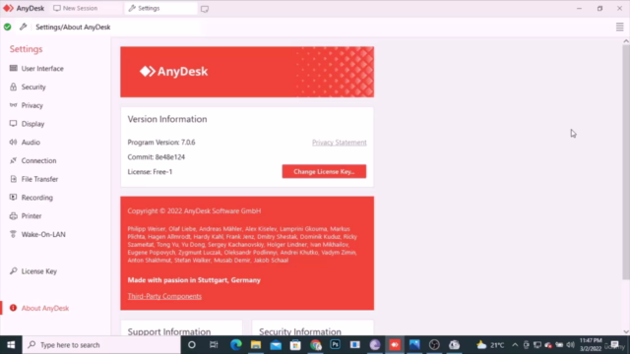The image size is (630, 354).
Task: Open the hamburger main menu
Action: [x=619, y=27]
